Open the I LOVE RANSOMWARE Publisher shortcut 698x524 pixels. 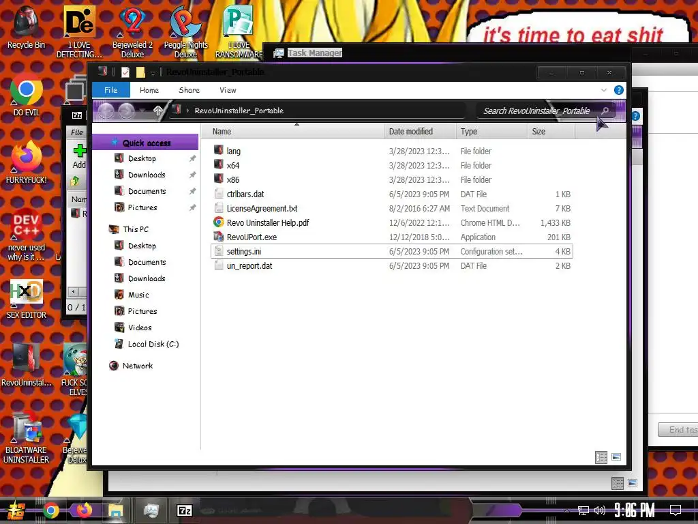point(239,31)
